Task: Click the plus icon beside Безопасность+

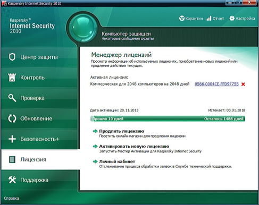Action: [x=12, y=139]
